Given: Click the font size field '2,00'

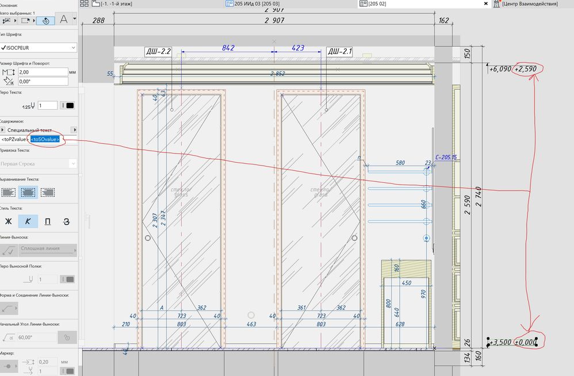Looking at the screenshot, I should pyautogui.click(x=43, y=72).
